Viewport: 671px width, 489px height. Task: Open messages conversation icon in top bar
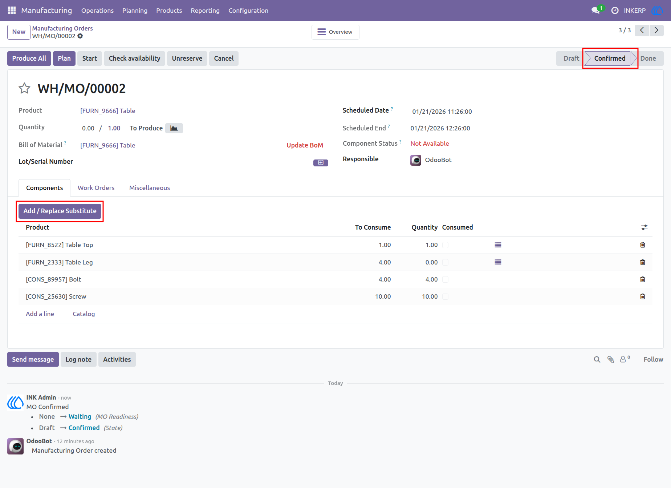595,11
